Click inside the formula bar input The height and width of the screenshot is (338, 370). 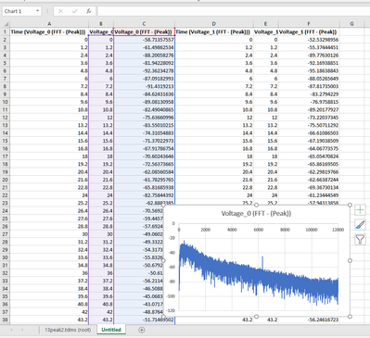[234, 11]
